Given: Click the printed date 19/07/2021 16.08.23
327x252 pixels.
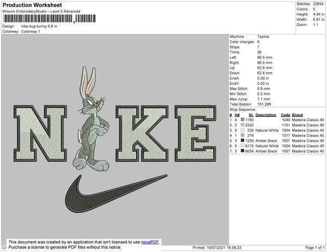Looking at the screenshot, I should point(224,248).
